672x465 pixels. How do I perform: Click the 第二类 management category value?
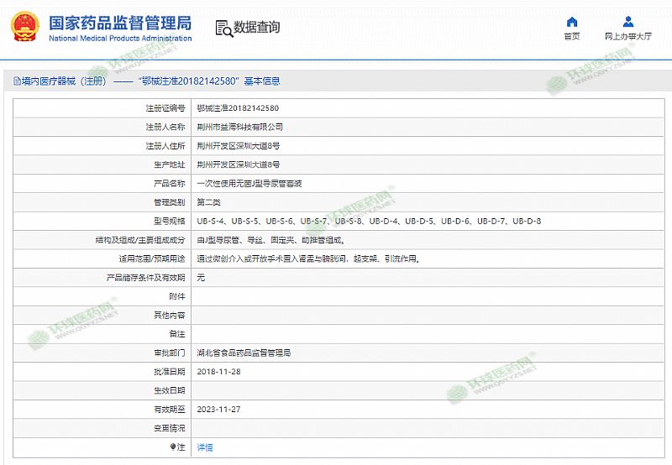click(x=207, y=202)
